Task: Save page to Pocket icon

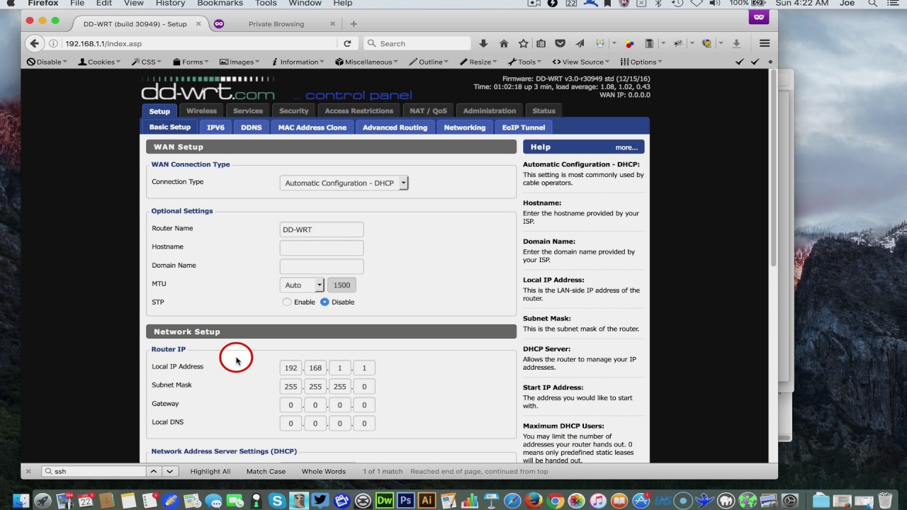Action: pos(560,43)
